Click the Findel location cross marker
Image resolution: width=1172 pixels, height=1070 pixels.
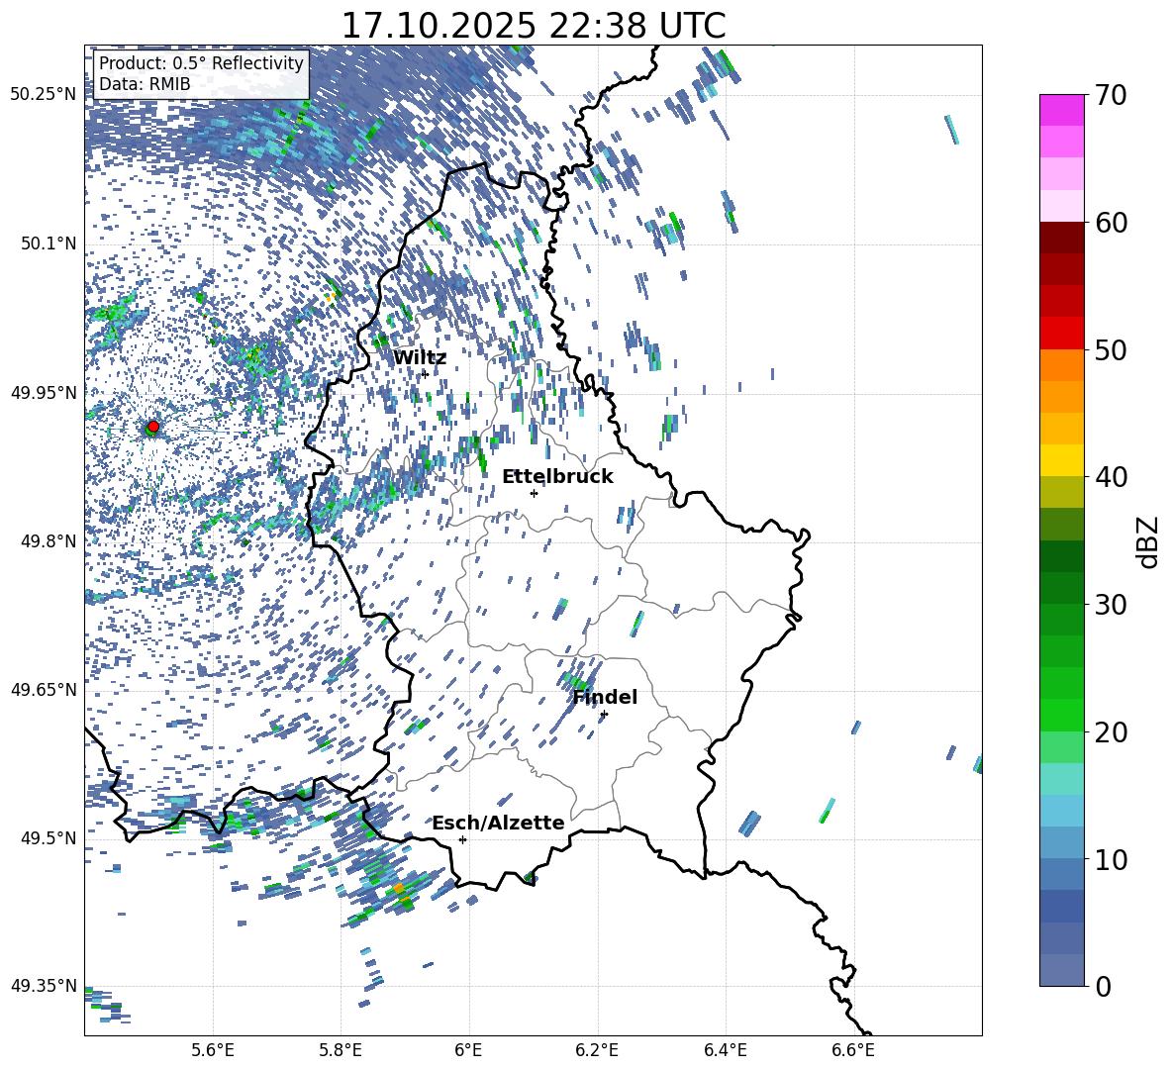click(x=604, y=715)
